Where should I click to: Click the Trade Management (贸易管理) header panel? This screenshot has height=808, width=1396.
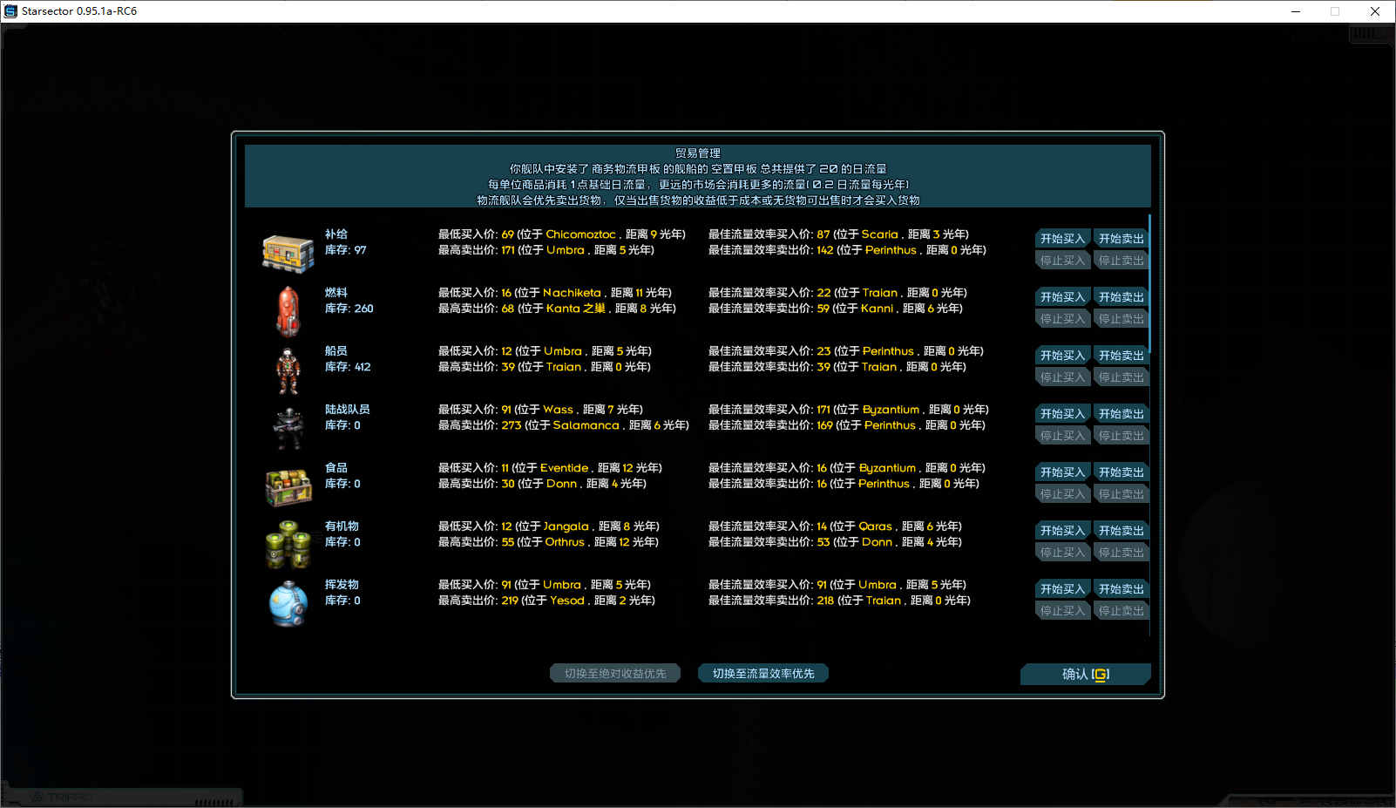point(697,176)
